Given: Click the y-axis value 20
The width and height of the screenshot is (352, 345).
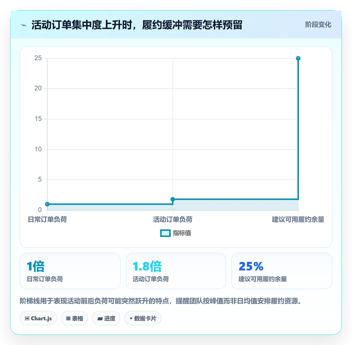Looking at the screenshot, I should (x=38, y=88).
